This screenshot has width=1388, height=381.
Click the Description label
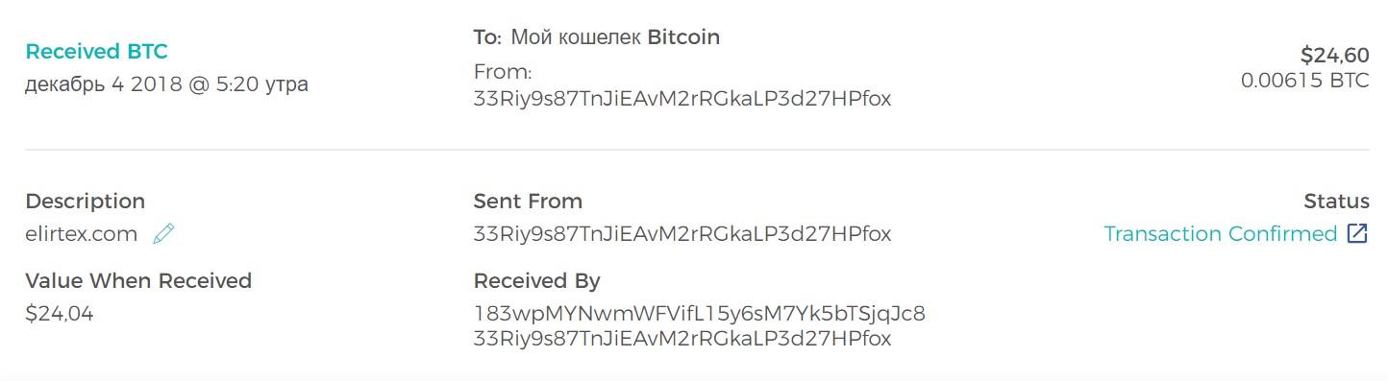(x=86, y=202)
